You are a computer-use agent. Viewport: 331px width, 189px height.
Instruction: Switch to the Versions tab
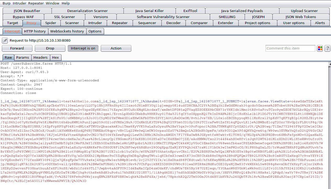tap(101, 17)
